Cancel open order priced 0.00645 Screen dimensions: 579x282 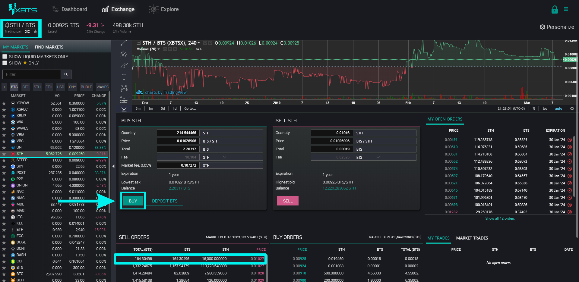570,190
